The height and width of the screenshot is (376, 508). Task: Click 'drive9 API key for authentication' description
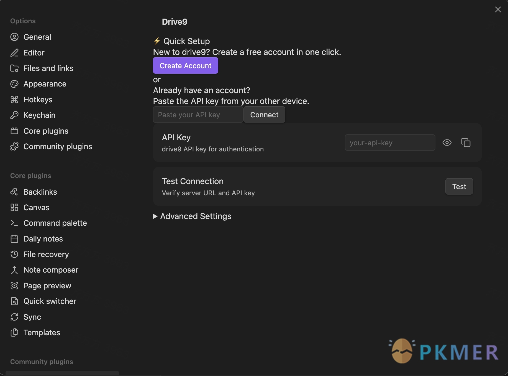click(x=213, y=149)
